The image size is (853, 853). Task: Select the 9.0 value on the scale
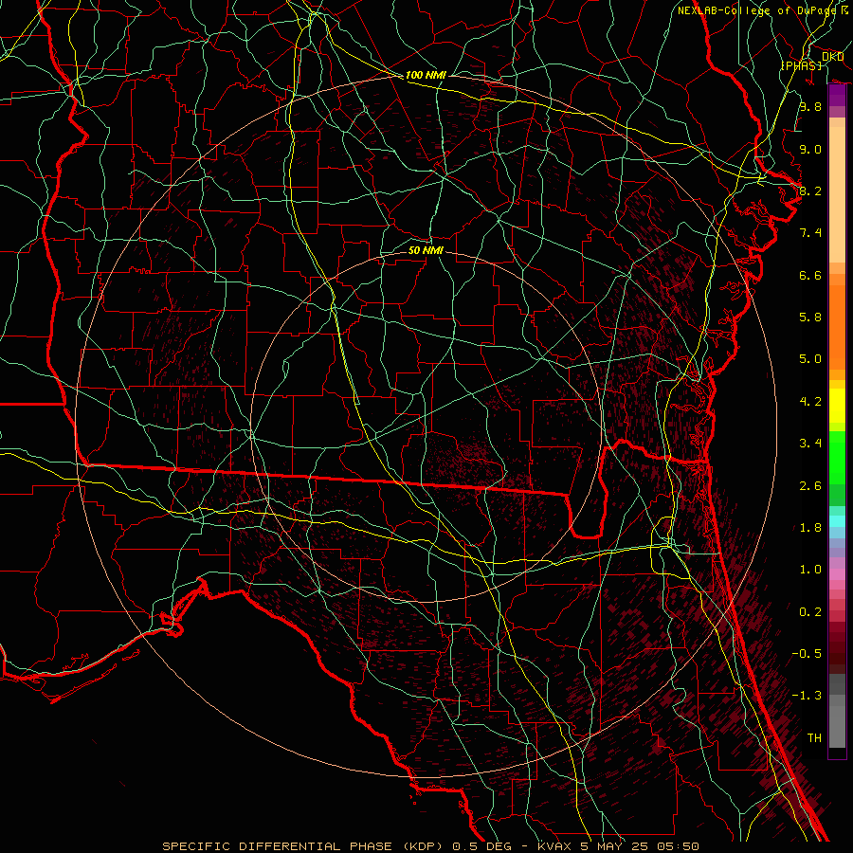tap(810, 149)
